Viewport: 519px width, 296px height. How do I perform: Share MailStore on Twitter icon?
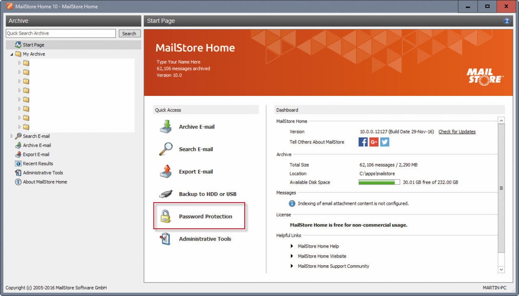tap(384, 142)
